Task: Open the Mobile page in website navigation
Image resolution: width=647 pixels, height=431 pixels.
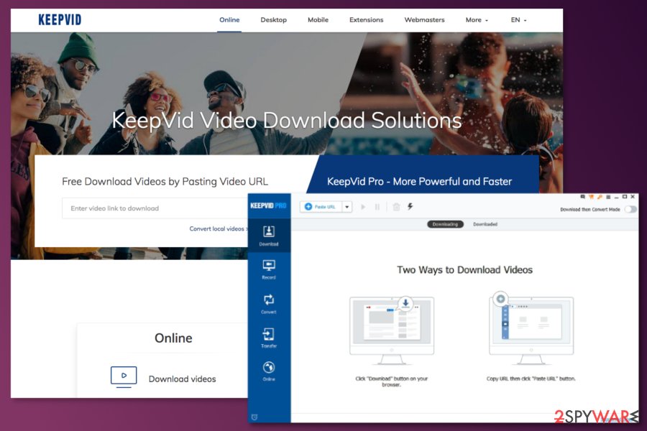Action: 318,20
